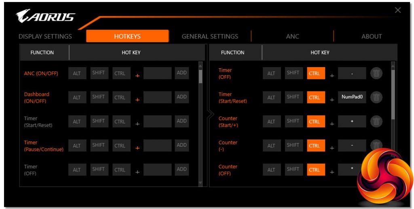Toggle SHIFT for Counter (-)
The width and height of the screenshot is (414, 209).
click(294, 146)
